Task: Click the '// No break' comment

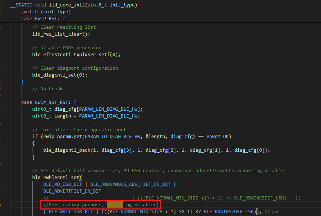Action: coord(47,88)
